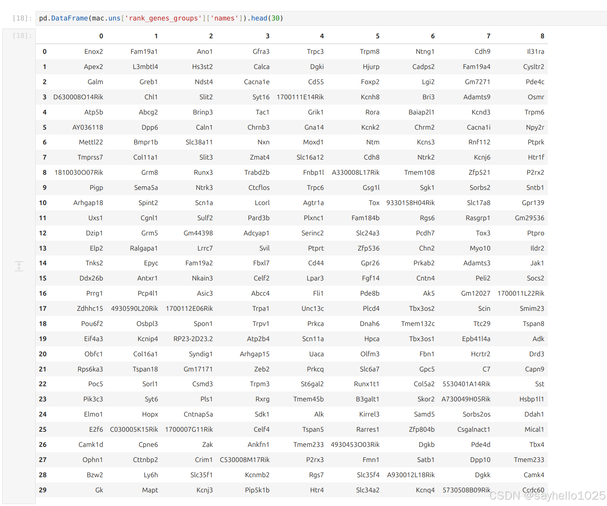Click row index 29
The height and width of the screenshot is (506, 607).
pos(43,490)
